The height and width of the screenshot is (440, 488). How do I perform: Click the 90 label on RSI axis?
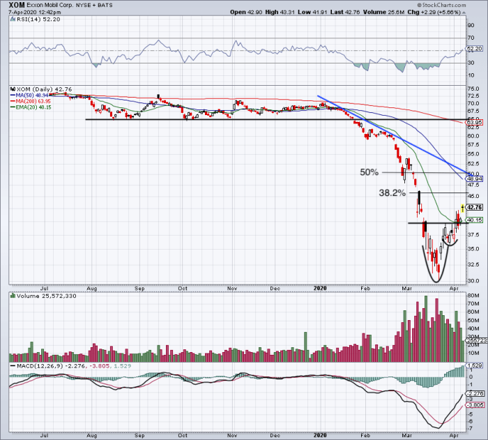click(x=471, y=25)
